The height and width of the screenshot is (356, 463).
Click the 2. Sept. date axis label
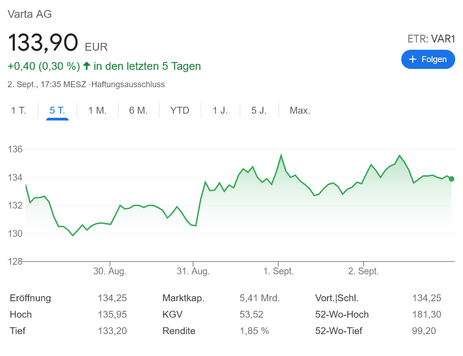click(x=363, y=271)
